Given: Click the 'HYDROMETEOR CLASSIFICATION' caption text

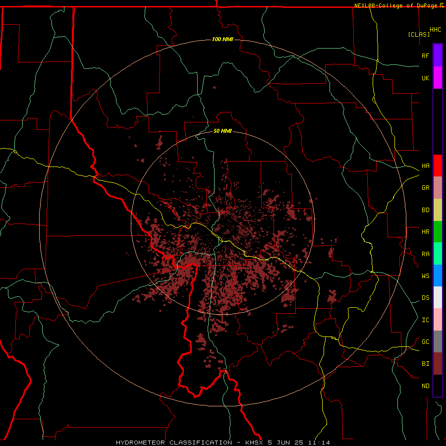Looking at the screenshot, I should pyautogui.click(x=174, y=443).
